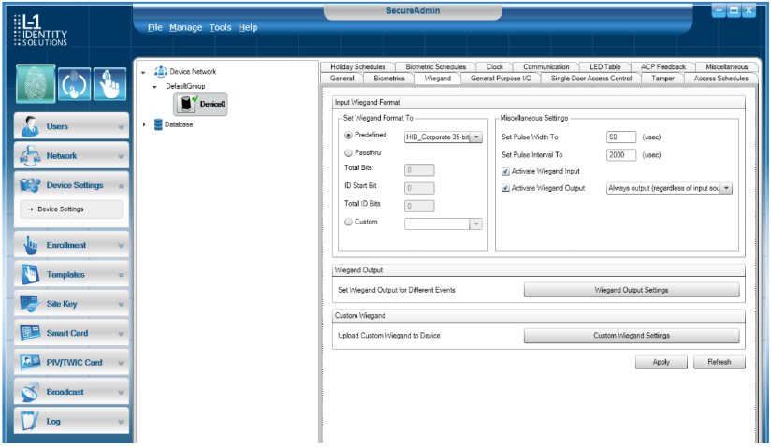The width and height of the screenshot is (771, 447).
Task: Open the LED Table tab
Action: [x=604, y=66]
